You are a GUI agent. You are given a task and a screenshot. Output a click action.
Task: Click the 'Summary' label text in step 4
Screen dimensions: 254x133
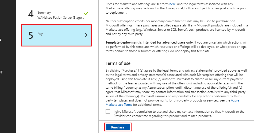(44, 13)
